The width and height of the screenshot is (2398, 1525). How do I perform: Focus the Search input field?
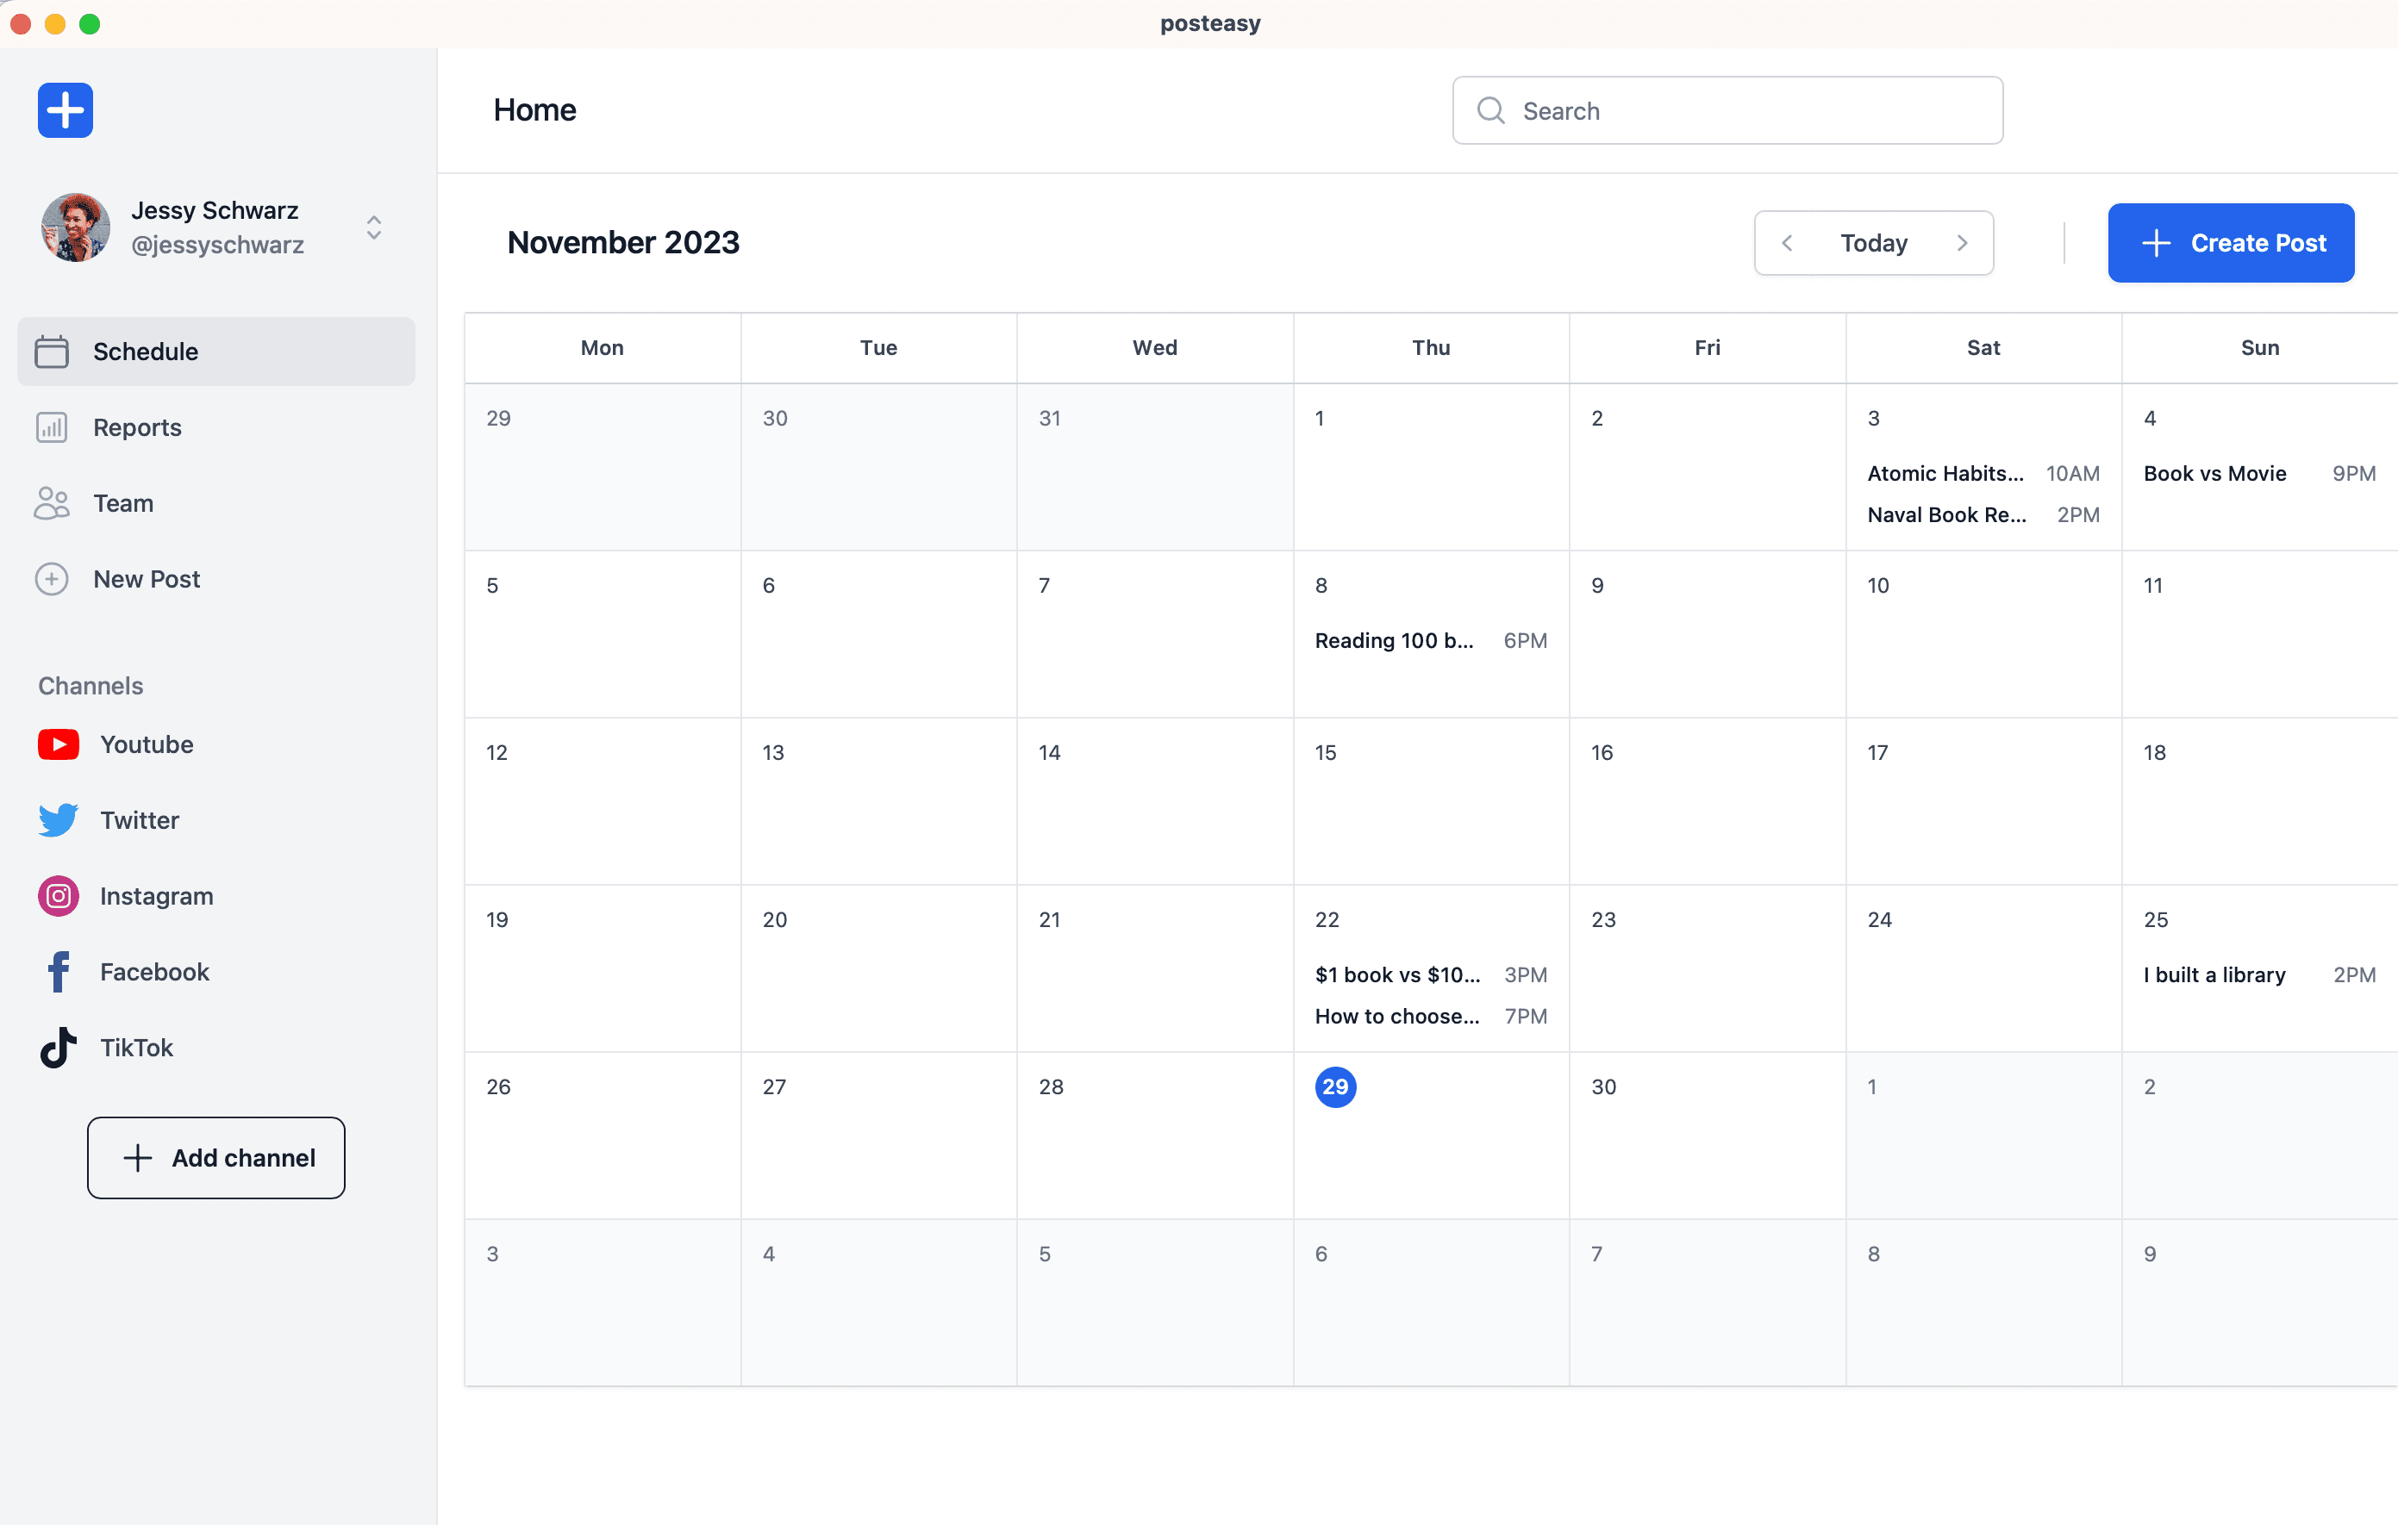[1727, 110]
